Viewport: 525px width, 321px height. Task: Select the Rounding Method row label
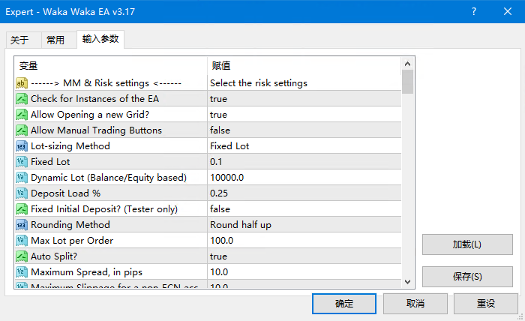[70, 224]
